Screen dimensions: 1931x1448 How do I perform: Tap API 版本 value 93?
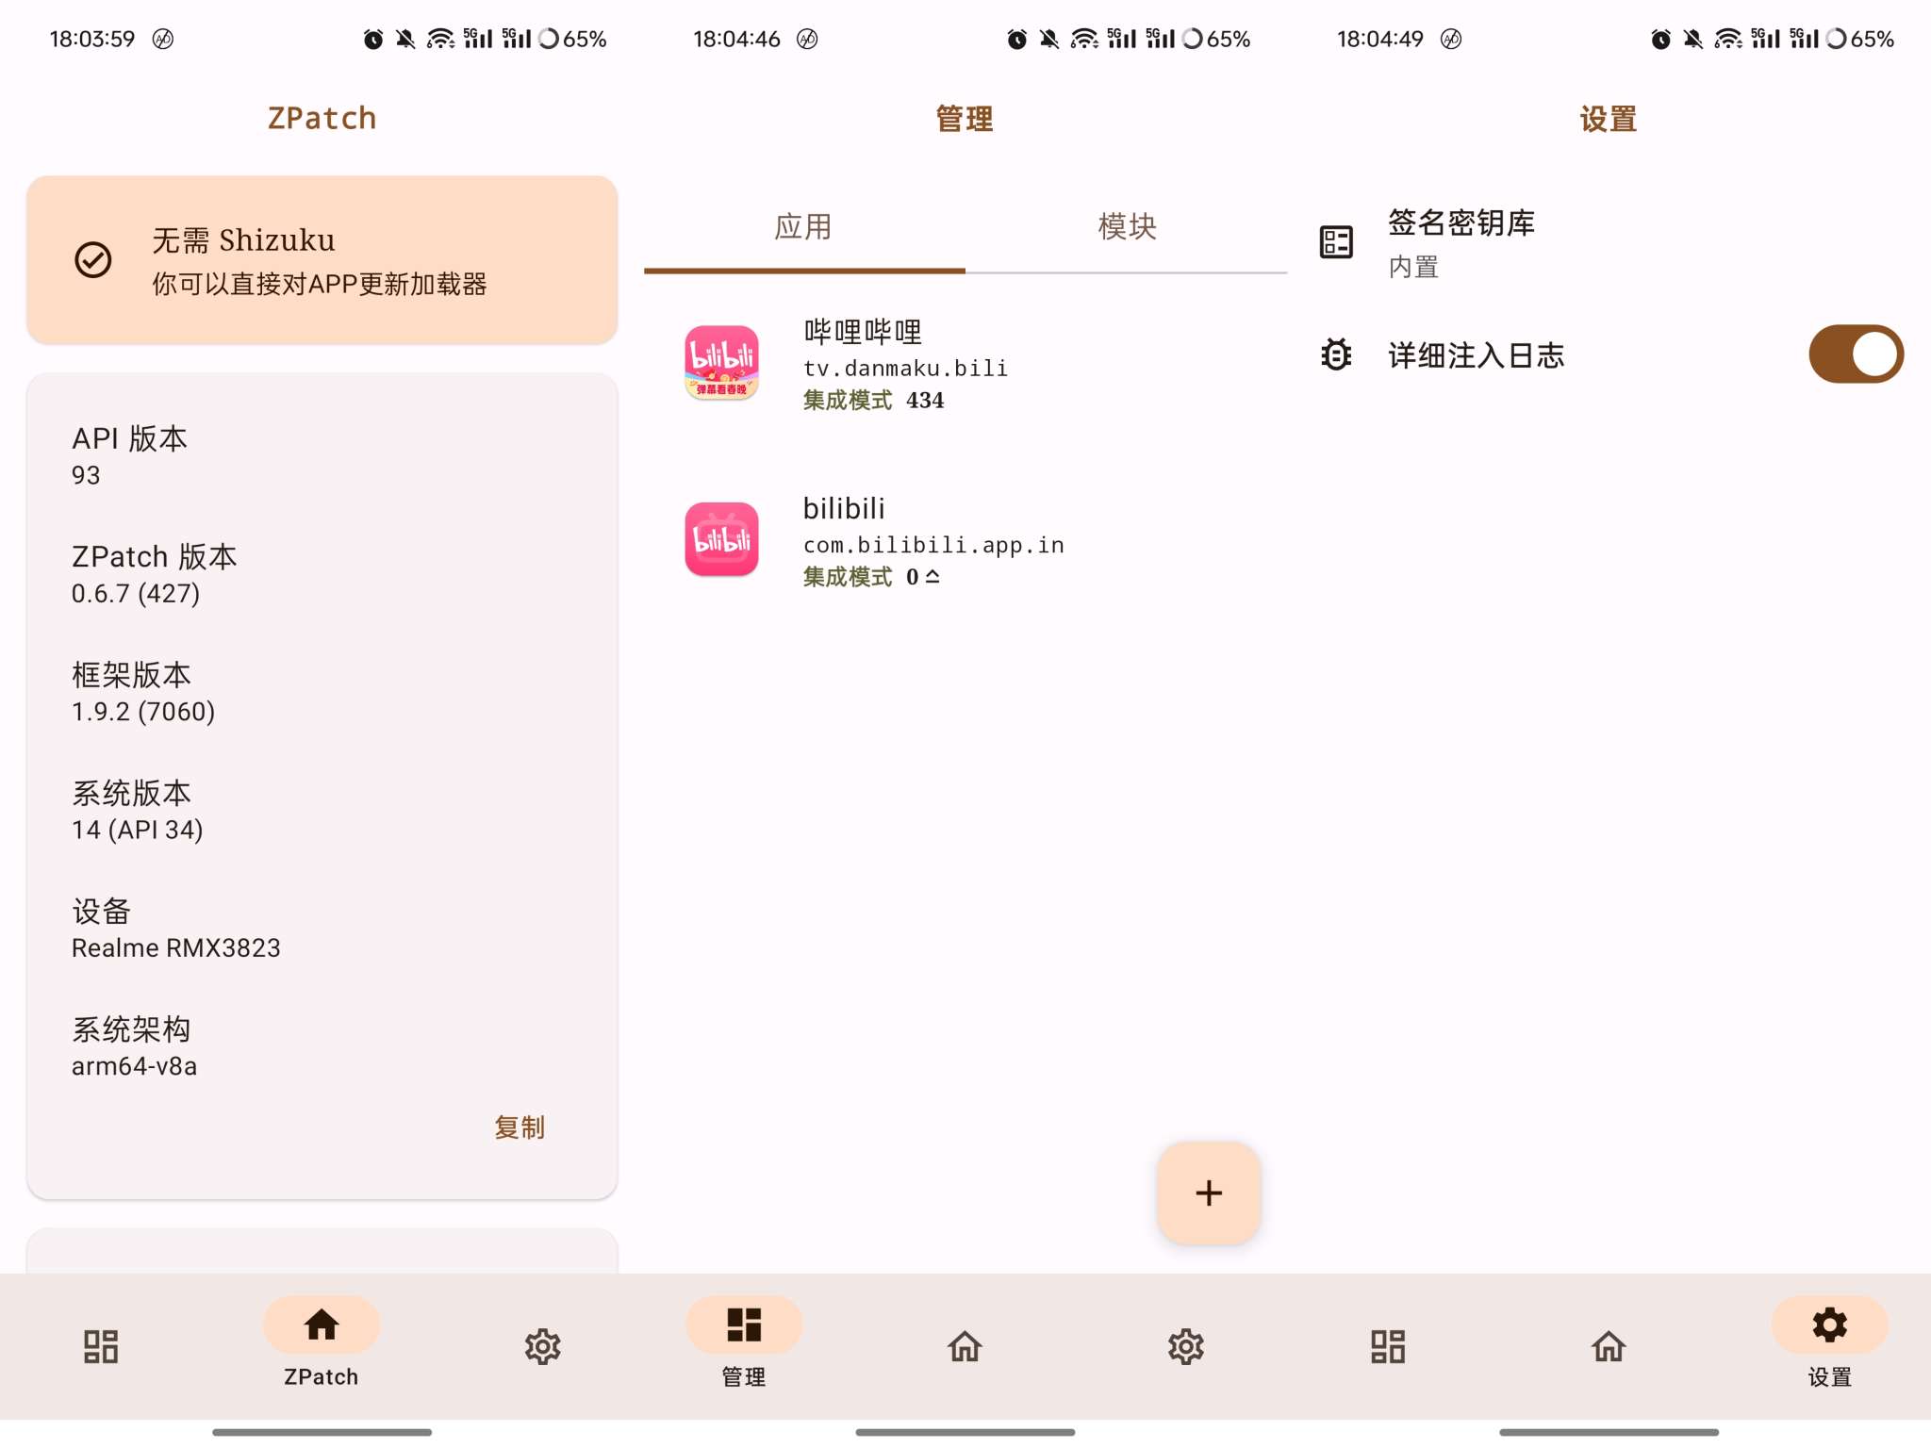86,475
